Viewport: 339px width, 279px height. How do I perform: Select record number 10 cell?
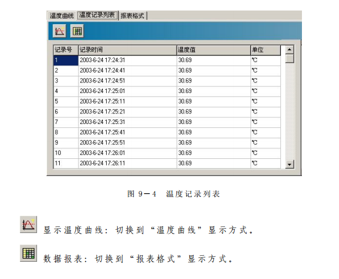tap(66, 153)
